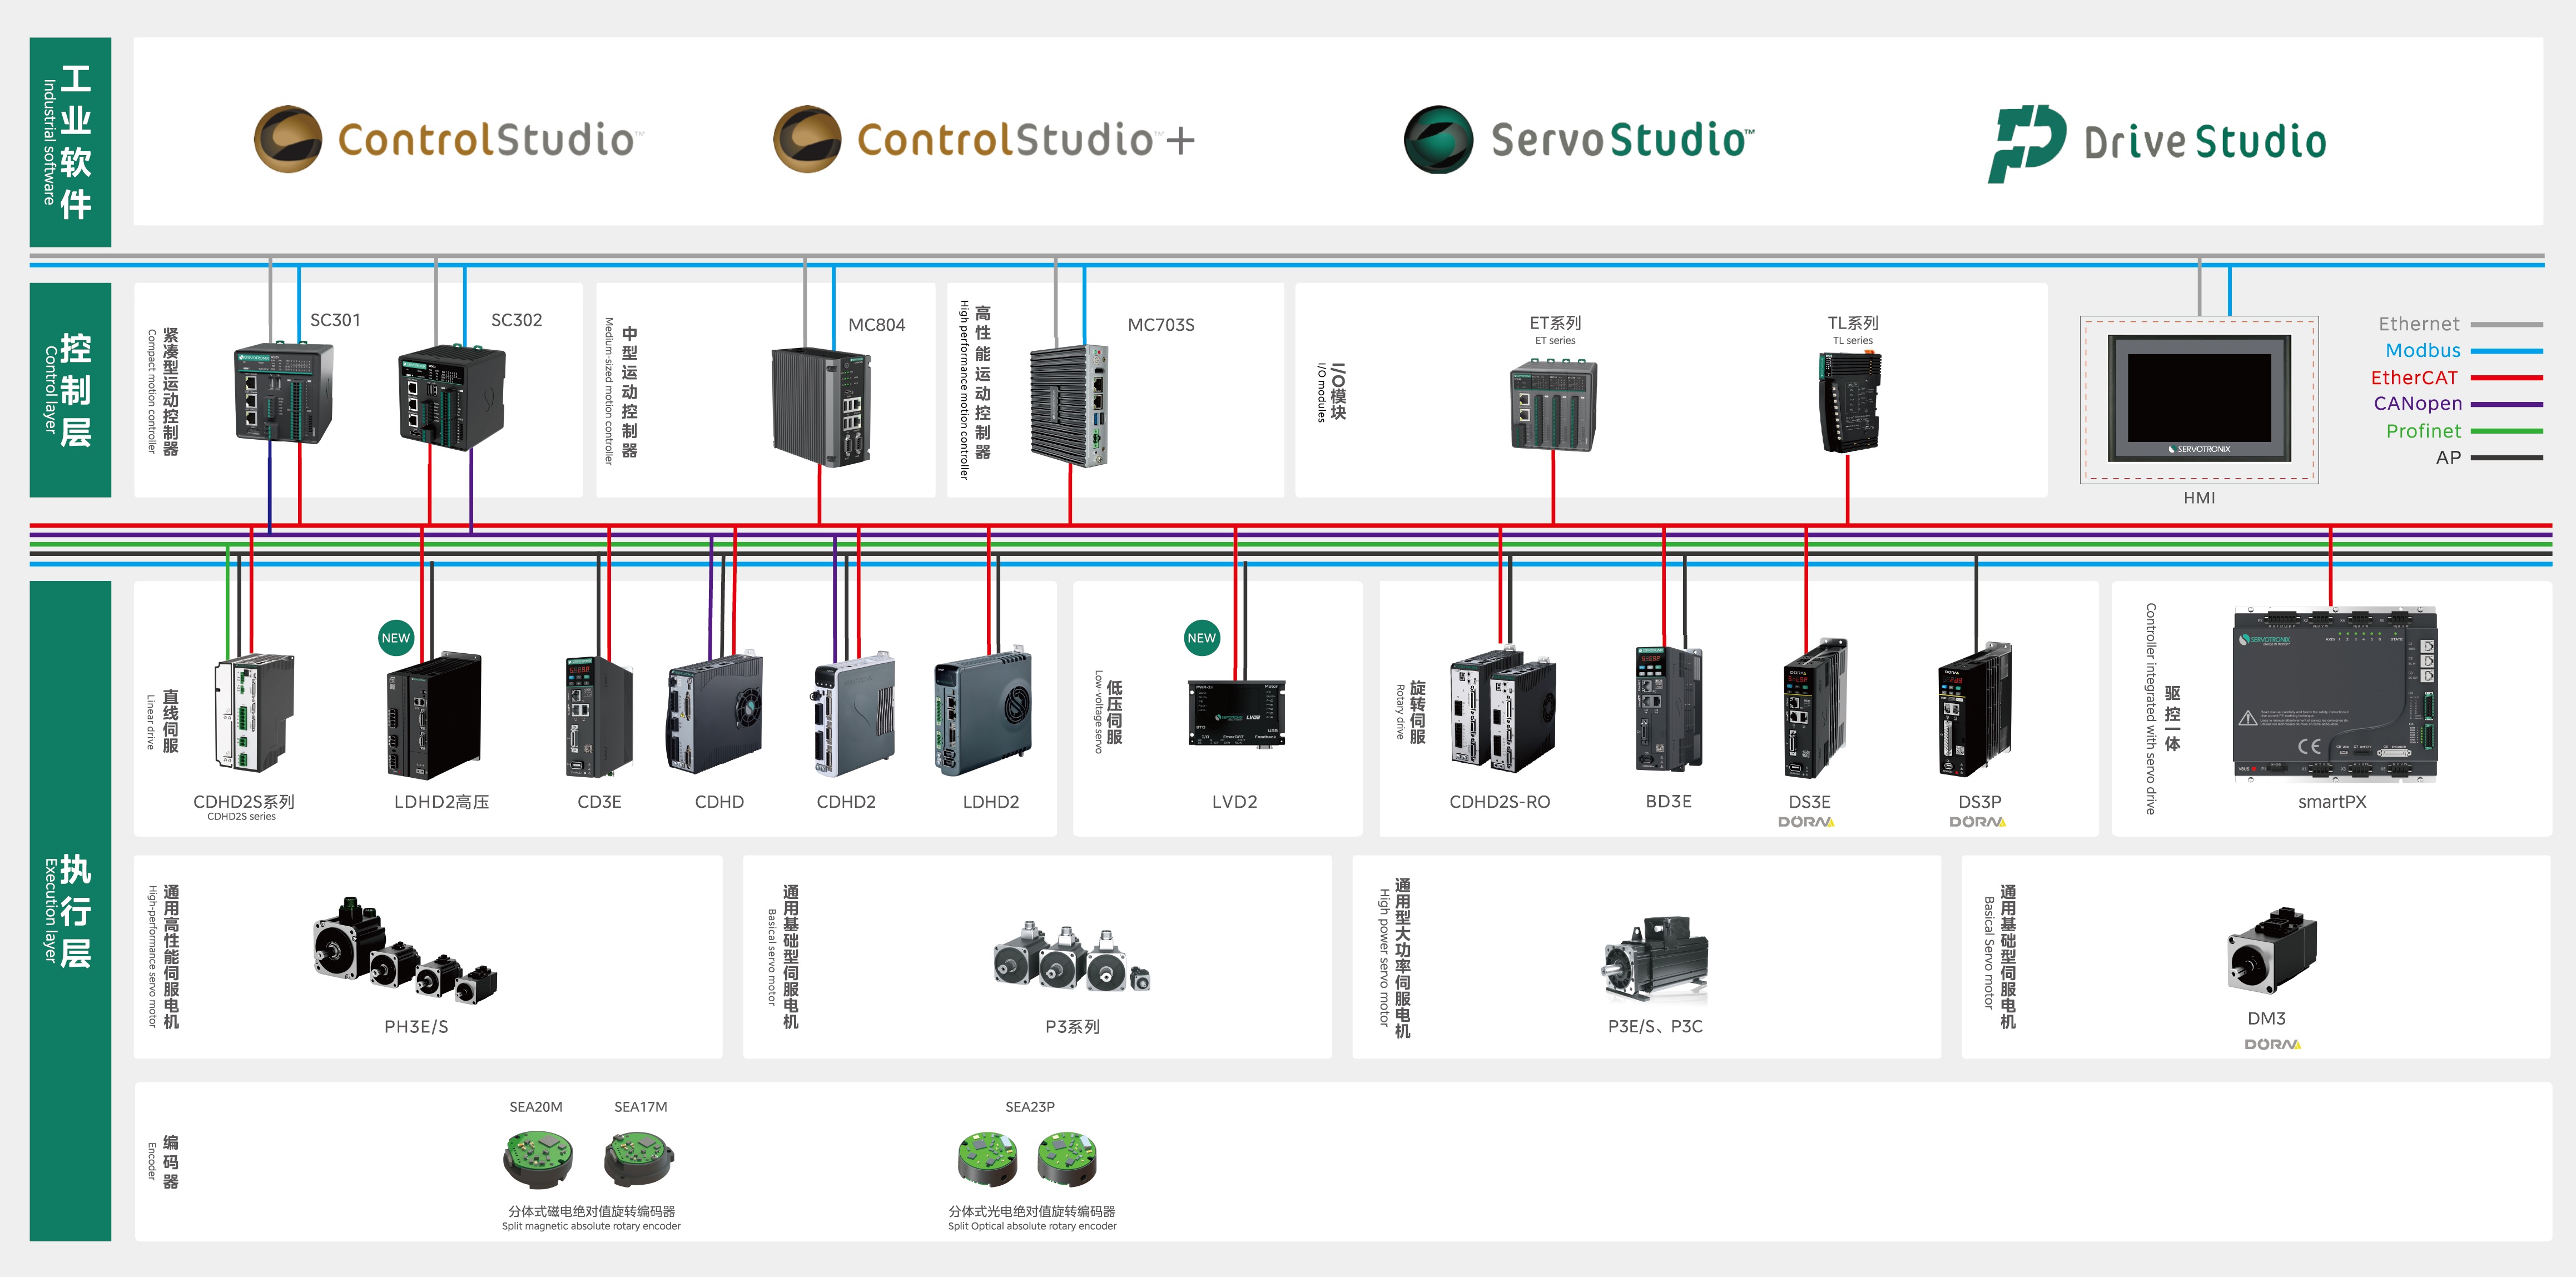The width and height of the screenshot is (2576, 1277).
Task: Click the ControlStudio+ logo icon
Action: (807, 139)
